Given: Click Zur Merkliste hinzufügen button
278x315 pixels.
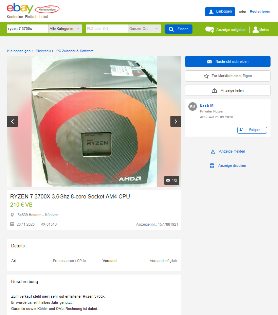Looking at the screenshot, I should click(x=228, y=76).
